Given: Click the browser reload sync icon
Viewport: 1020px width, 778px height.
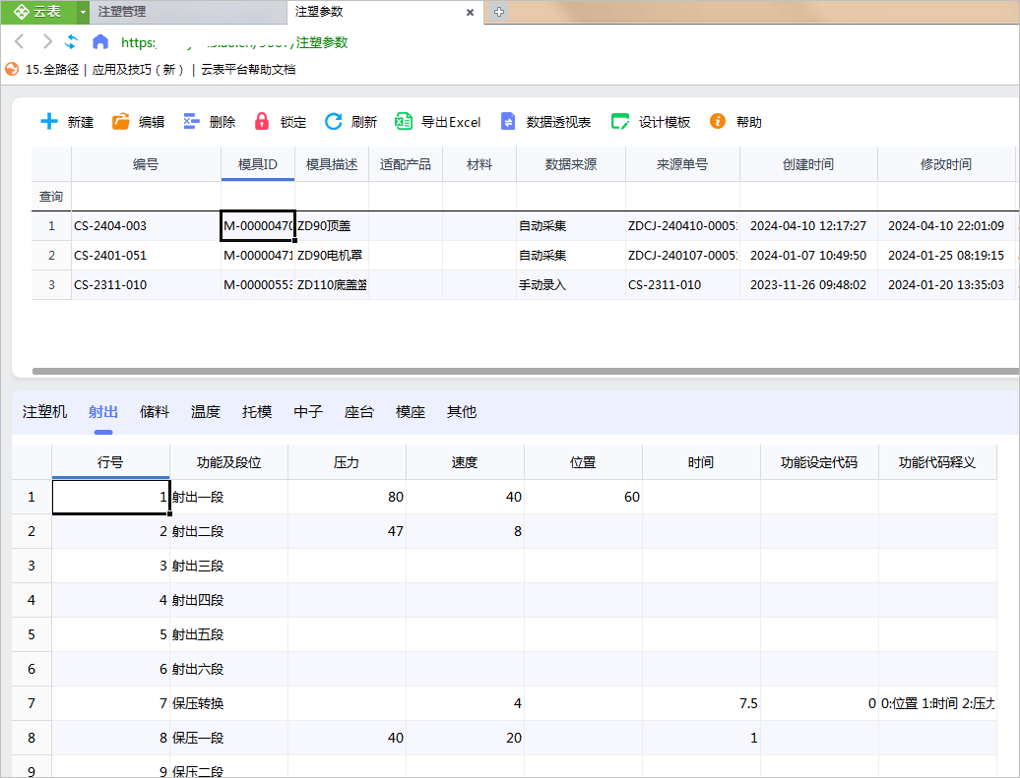Looking at the screenshot, I should point(72,42).
